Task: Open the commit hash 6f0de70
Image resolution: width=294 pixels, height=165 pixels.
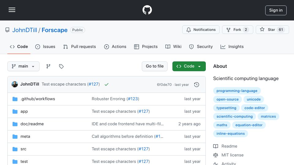Action: tap(164, 85)
